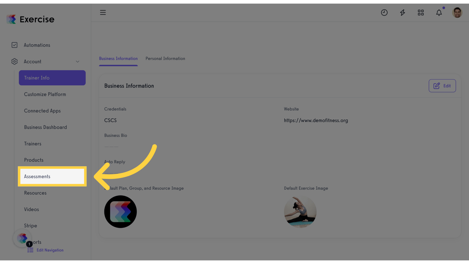Viewport: 469px width, 264px height.
Task: Click the Default Exercise Image thumbnail
Action: click(x=300, y=212)
